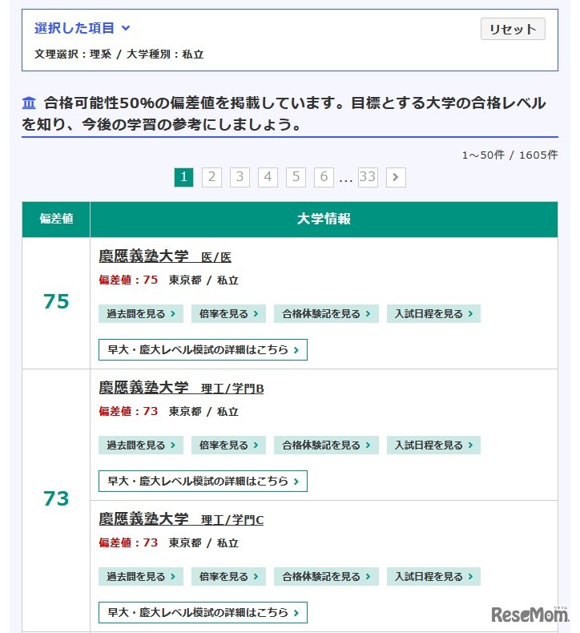Image resolution: width=580 pixels, height=633 pixels.
Task: Click the 大学情報 column header
Action: 324,219
